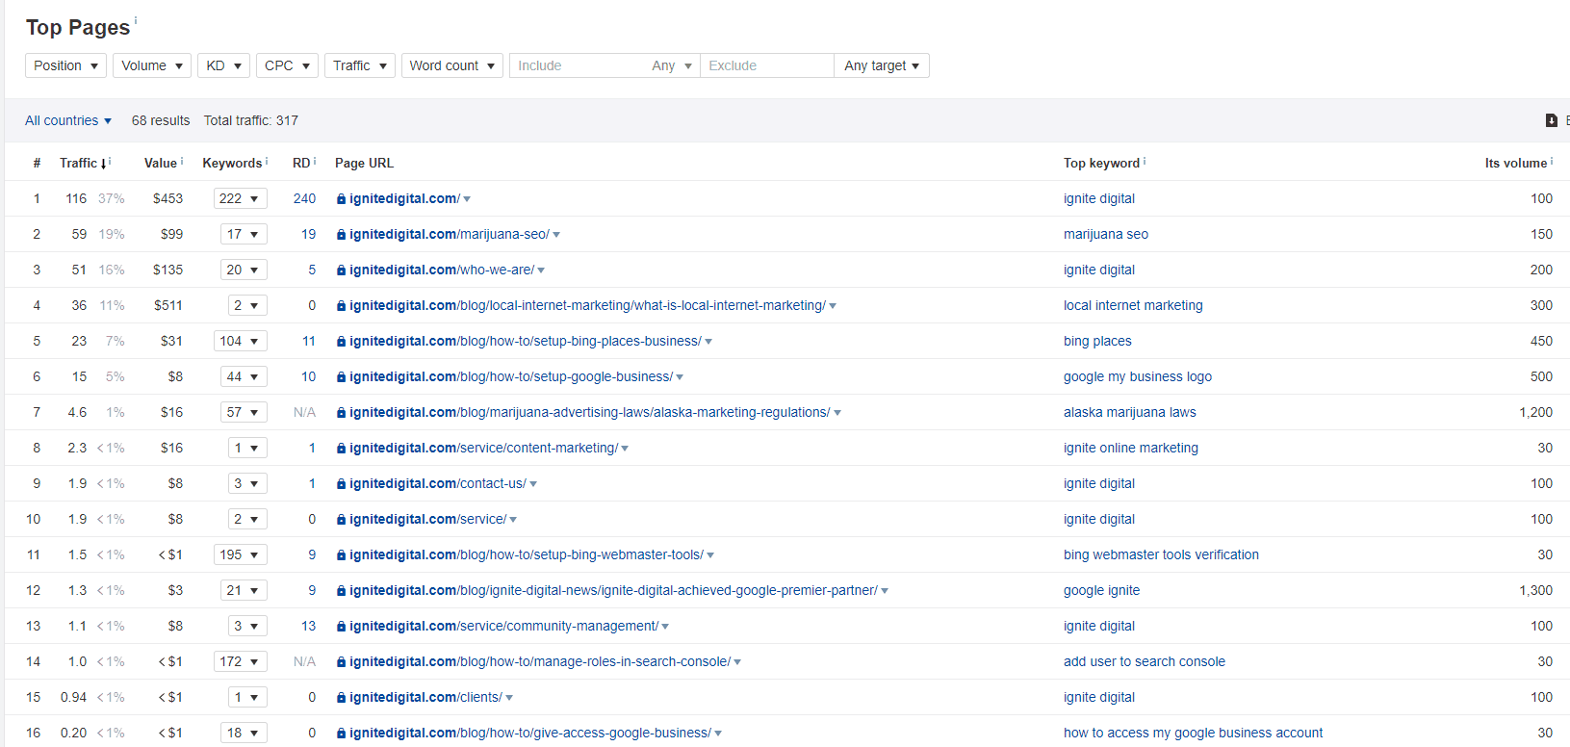The height and width of the screenshot is (747, 1570).
Task: Click the Value column info icon
Action: pyautogui.click(x=182, y=161)
